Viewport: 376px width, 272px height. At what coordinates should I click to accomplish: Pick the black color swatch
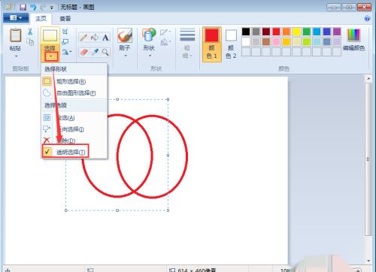click(246, 32)
